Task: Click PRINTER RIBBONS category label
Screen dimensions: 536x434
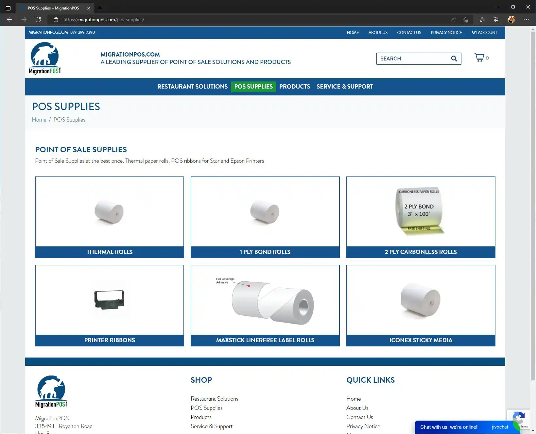Action: click(110, 340)
